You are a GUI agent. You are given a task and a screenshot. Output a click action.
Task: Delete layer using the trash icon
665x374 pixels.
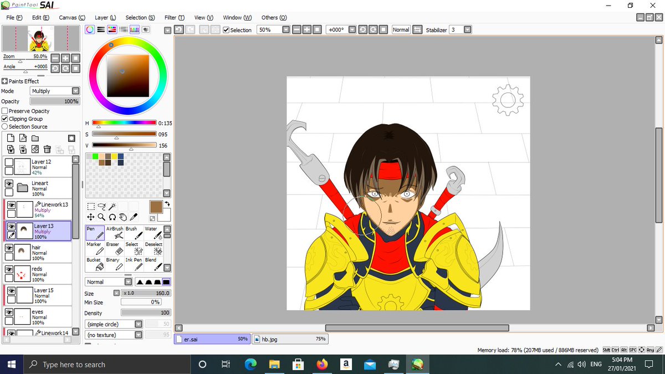point(47,148)
